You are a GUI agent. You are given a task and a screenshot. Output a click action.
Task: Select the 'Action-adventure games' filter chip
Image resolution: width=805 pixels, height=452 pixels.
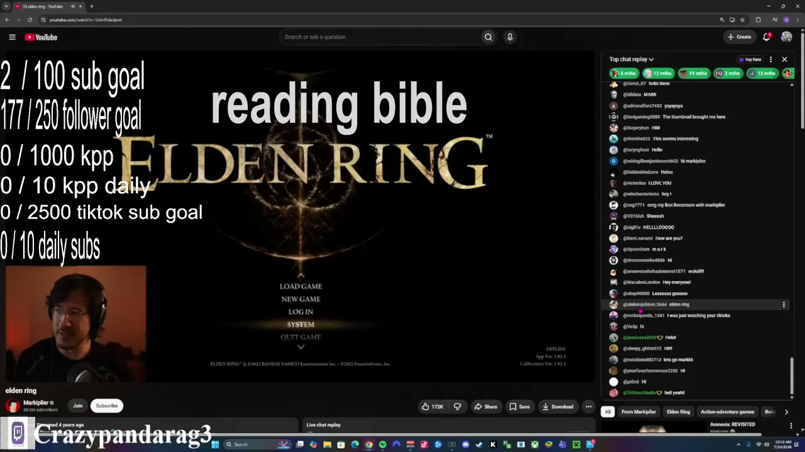click(727, 412)
